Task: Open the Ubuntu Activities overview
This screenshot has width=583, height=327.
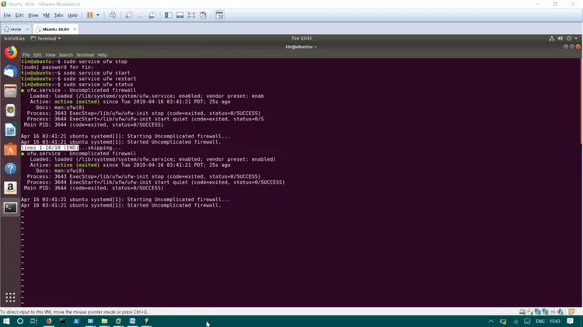Action: coord(14,38)
